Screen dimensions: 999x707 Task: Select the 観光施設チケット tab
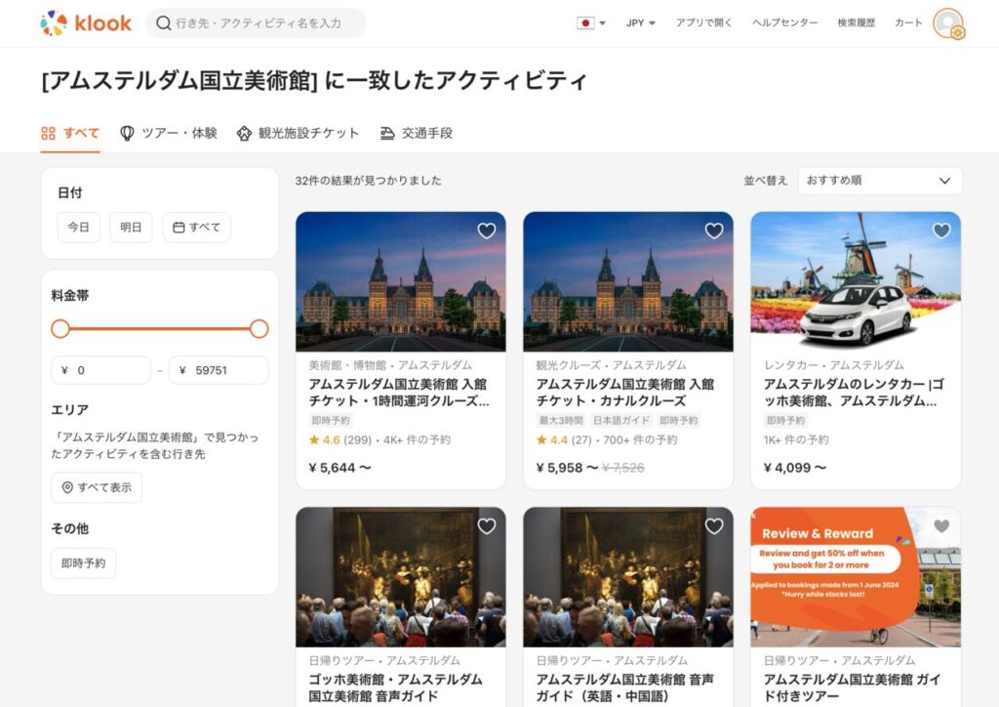pyautogui.click(x=298, y=133)
